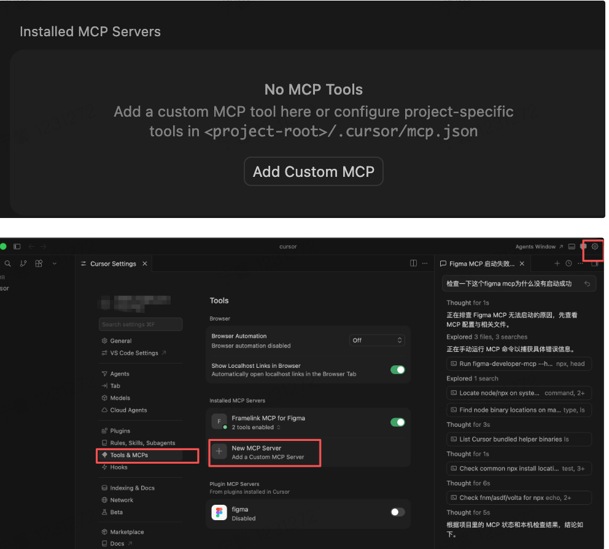Select Cloud Agents in settings sidebar
Image resolution: width=609 pixels, height=549 pixels.
pos(128,410)
